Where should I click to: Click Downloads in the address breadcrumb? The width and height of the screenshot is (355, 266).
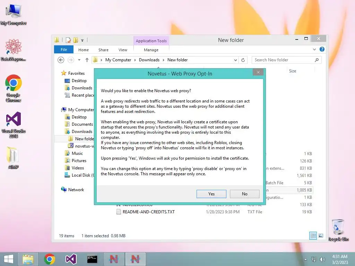(x=149, y=60)
